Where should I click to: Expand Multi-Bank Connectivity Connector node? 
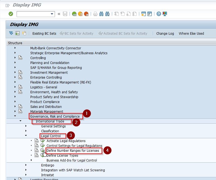(x=15, y=48)
